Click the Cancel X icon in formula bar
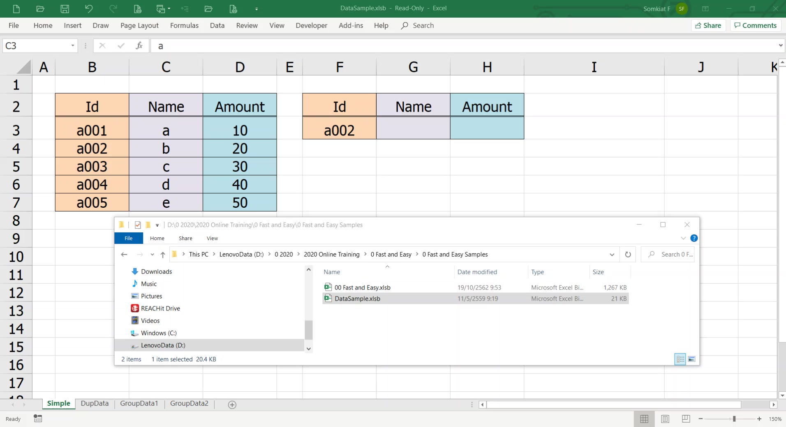The width and height of the screenshot is (786, 427). [102, 46]
